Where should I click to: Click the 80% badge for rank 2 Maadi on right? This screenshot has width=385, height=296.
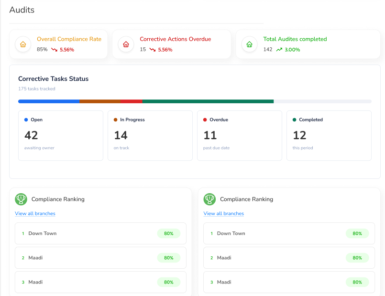[357, 258]
